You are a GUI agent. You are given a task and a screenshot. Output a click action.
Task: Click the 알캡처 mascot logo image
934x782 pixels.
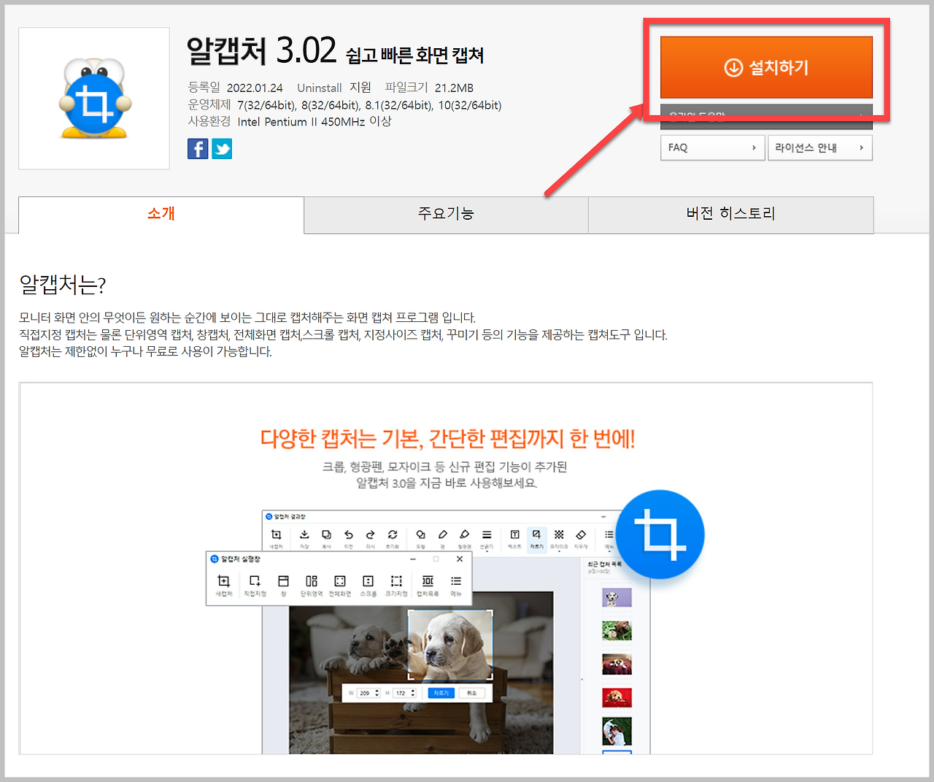pyautogui.click(x=94, y=99)
